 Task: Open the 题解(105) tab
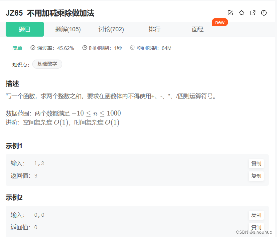(x=68, y=29)
